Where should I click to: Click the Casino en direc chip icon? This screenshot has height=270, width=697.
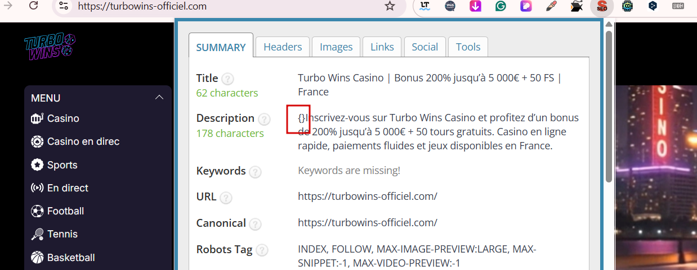[x=37, y=141]
